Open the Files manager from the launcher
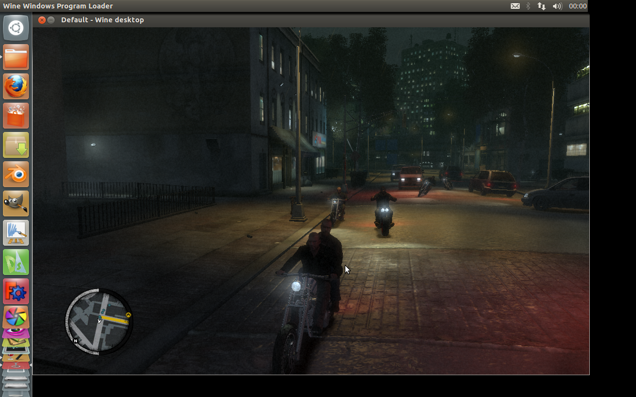 (x=16, y=57)
